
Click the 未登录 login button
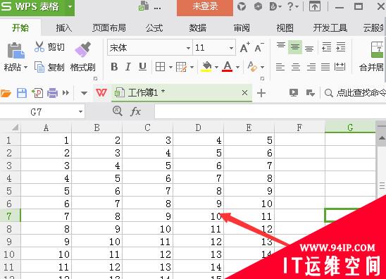point(205,7)
